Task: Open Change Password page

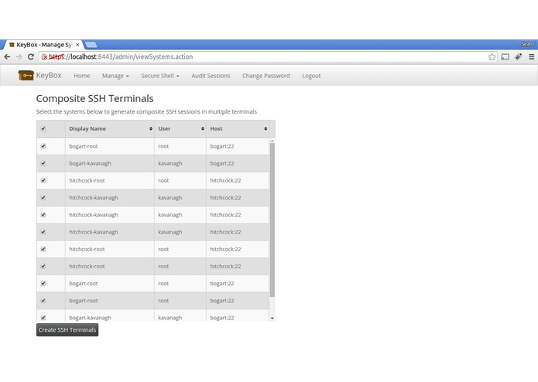Action: [266, 76]
